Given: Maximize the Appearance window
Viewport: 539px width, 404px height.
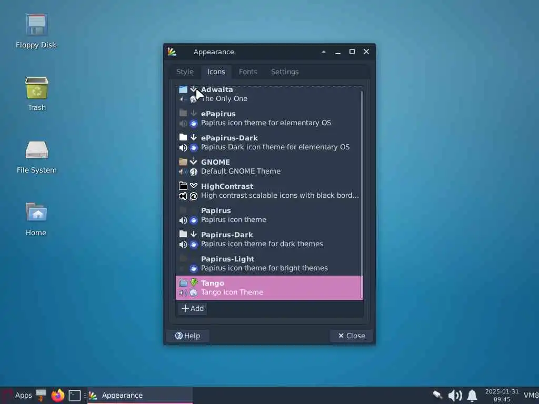Looking at the screenshot, I should click(352, 52).
